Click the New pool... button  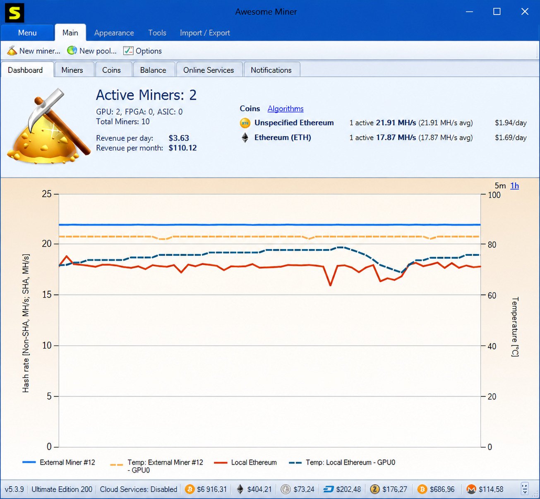92,50
